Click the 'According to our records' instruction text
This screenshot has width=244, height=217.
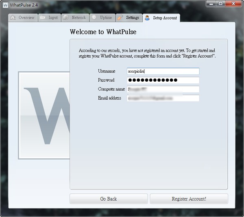(x=147, y=53)
